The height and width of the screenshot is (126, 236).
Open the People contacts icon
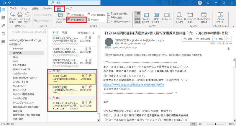[3, 26]
